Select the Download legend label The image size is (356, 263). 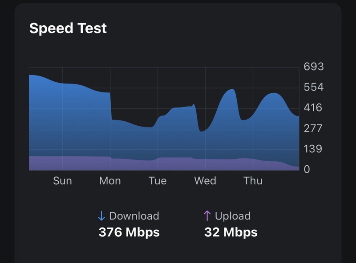(134, 216)
